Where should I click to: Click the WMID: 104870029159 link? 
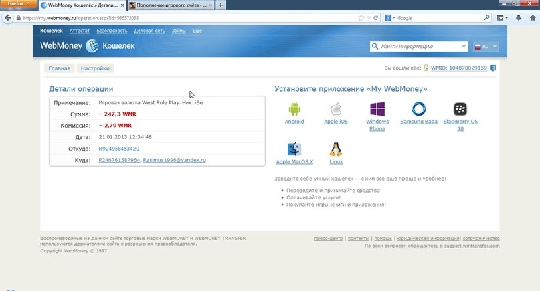tap(459, 68)
